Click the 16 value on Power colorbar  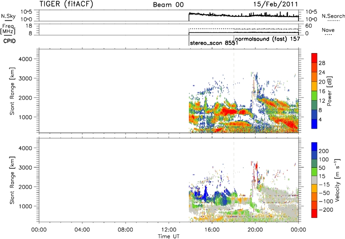point(322,91)
